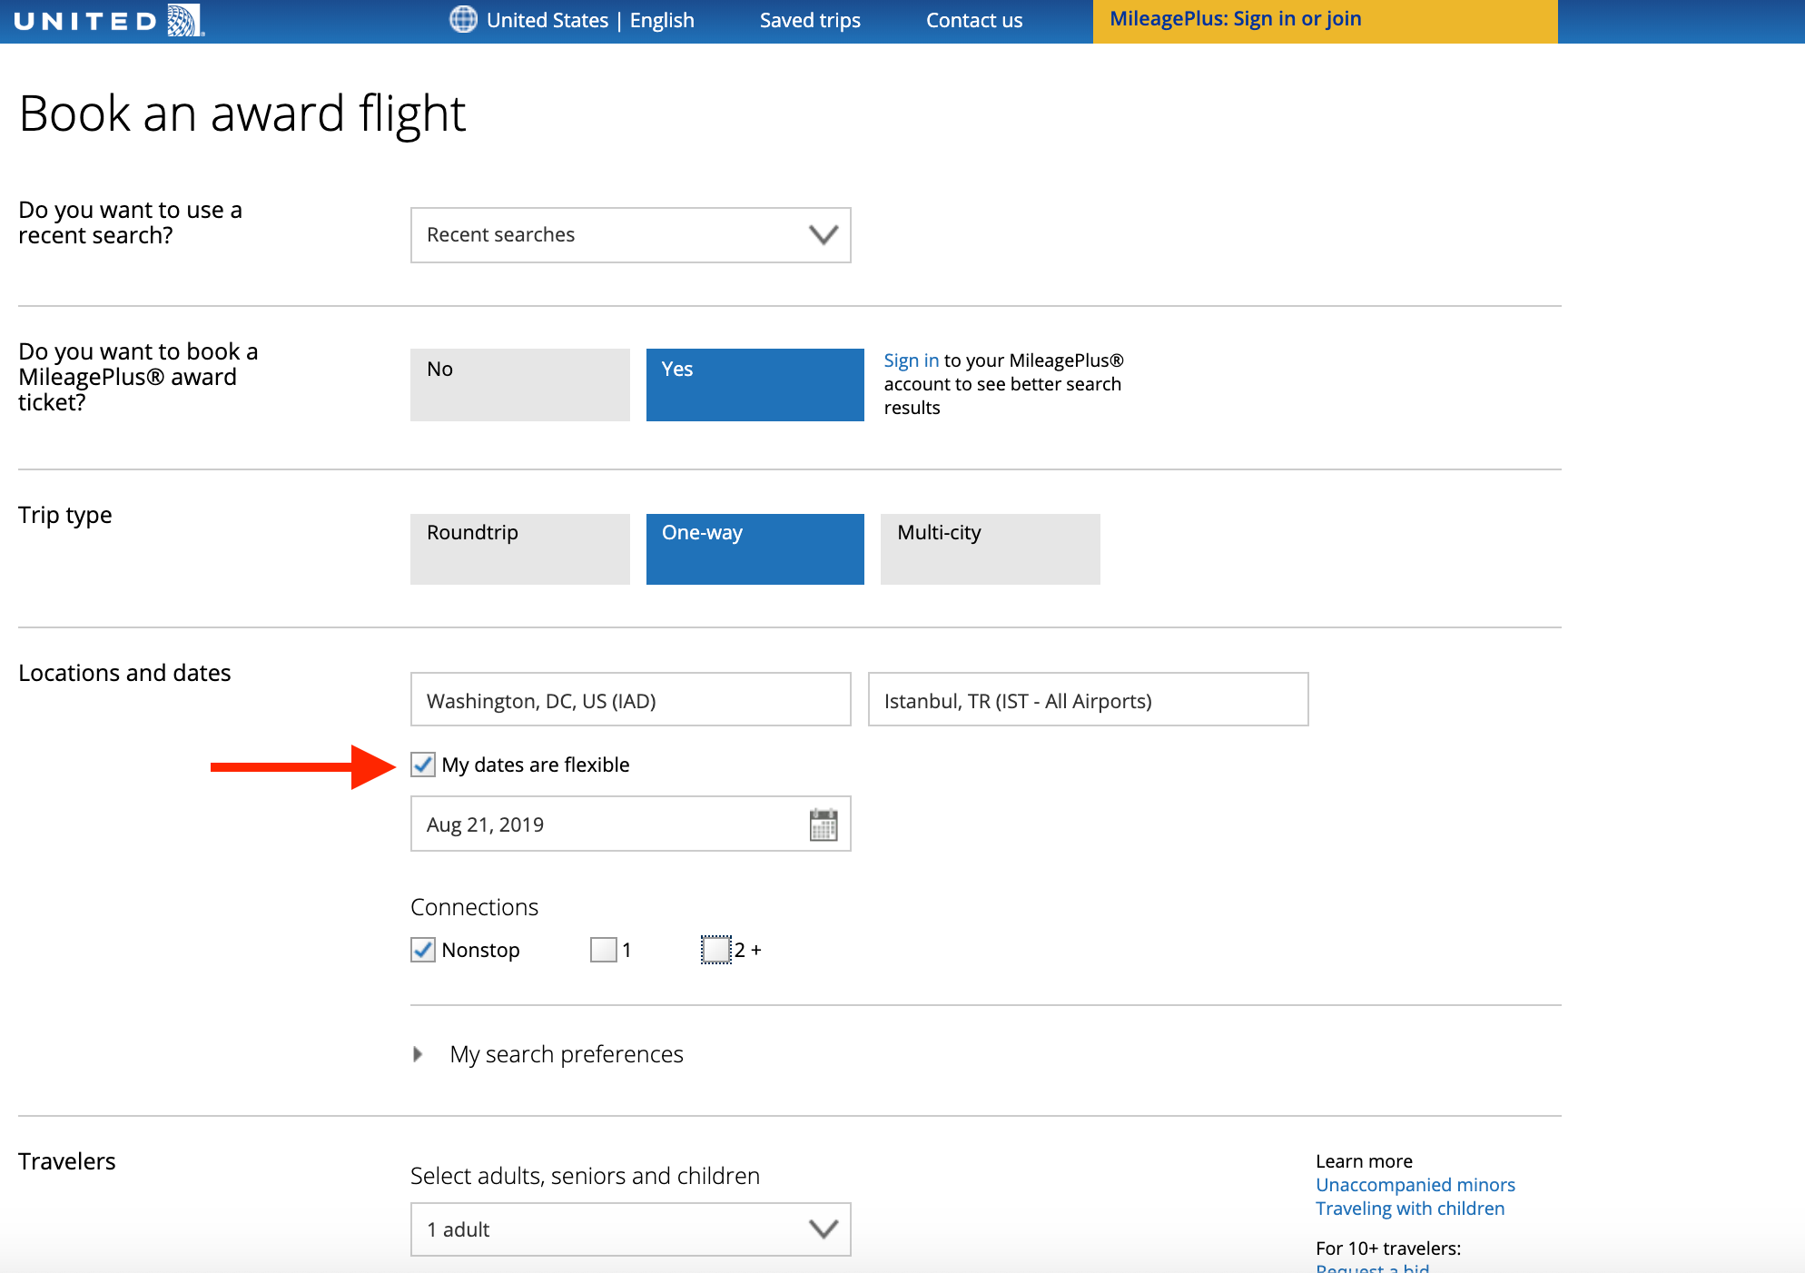
Task: Open the calendar date picker icon
Action: click(823, 824)
